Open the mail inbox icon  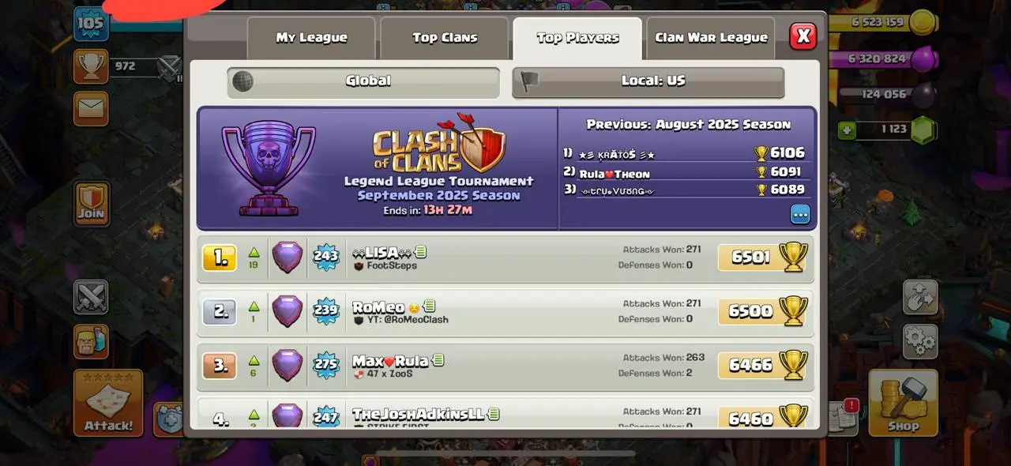(x=91, y=108)
